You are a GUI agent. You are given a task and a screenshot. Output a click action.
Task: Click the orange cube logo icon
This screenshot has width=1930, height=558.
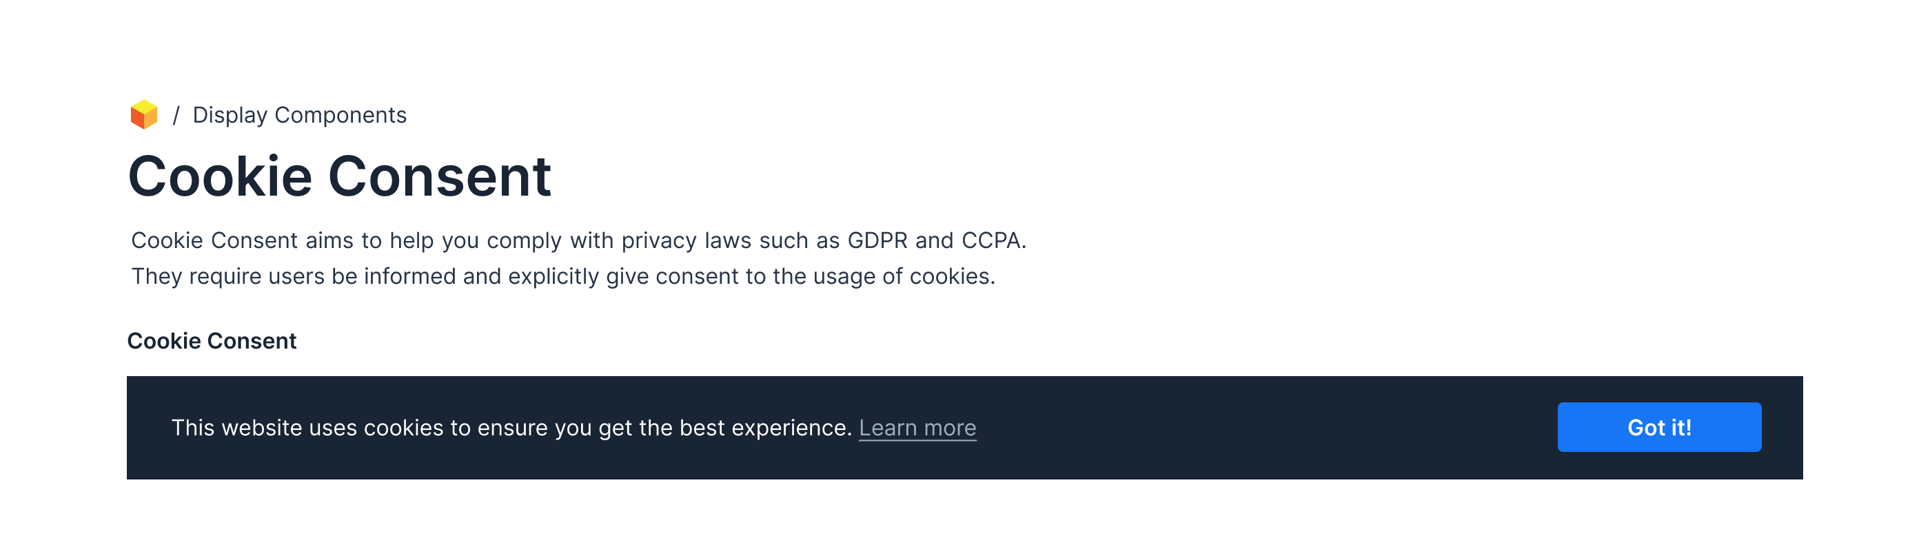point(144,114)
